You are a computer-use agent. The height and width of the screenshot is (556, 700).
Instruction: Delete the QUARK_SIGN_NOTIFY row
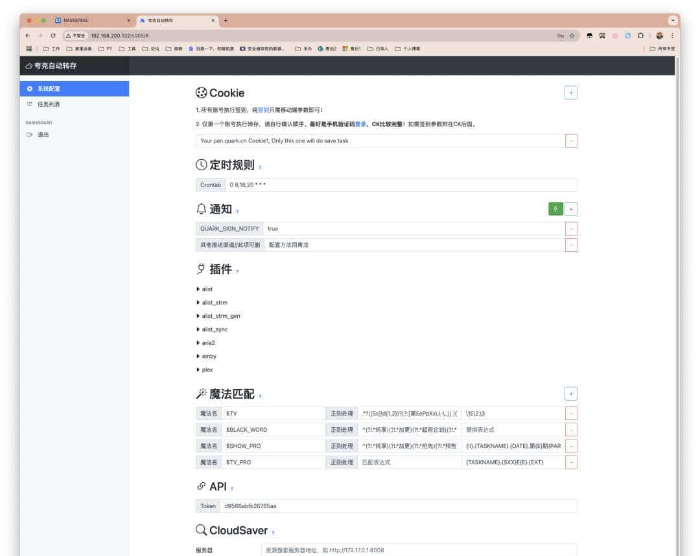click(x=571, y=228)
